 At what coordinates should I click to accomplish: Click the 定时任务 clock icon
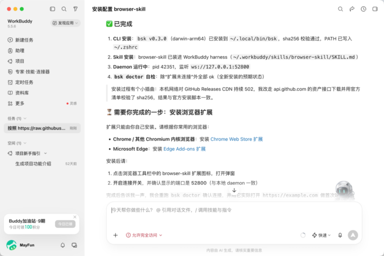tap(10, 82)
